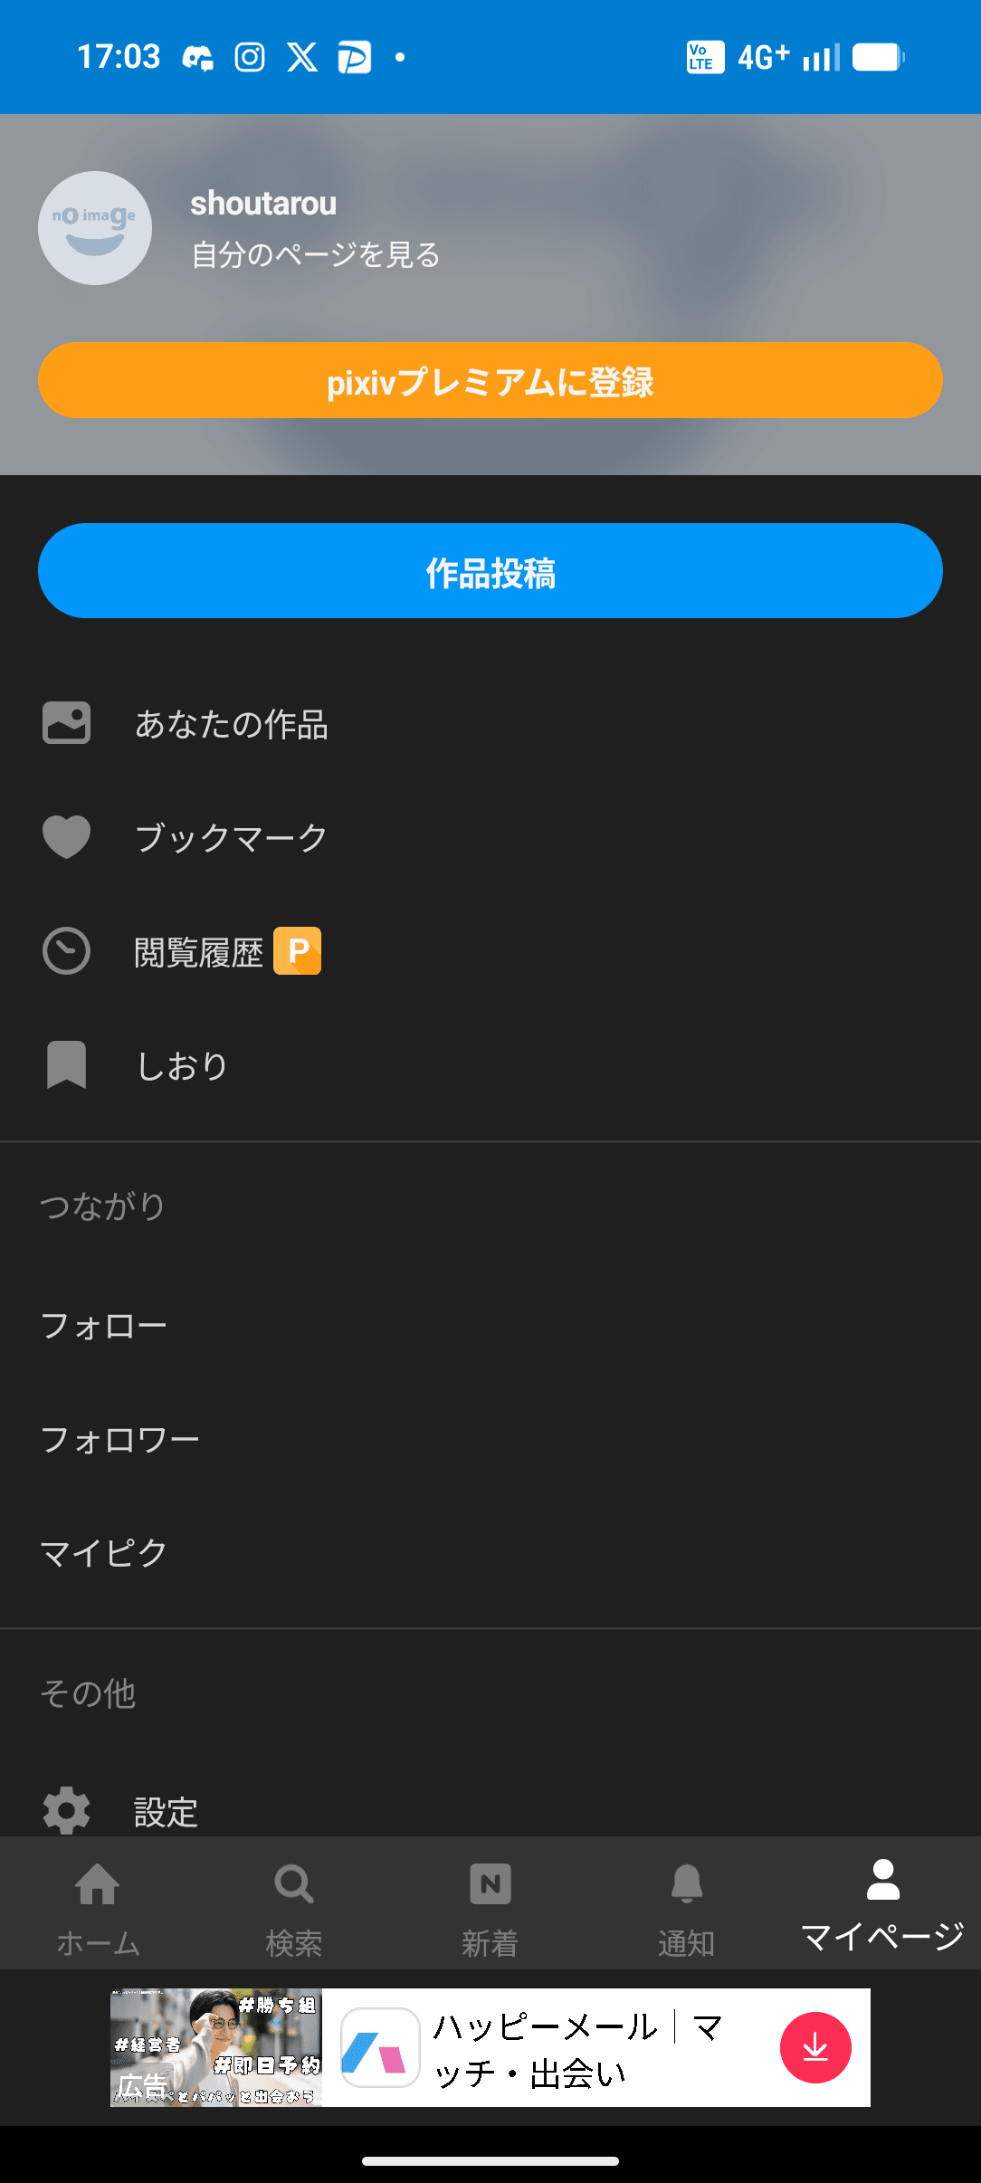Screen dimensions: 981x2183
Task: Tap the ブックマーク heart icon
Action: pyautogui.click(x=67, y=837)
